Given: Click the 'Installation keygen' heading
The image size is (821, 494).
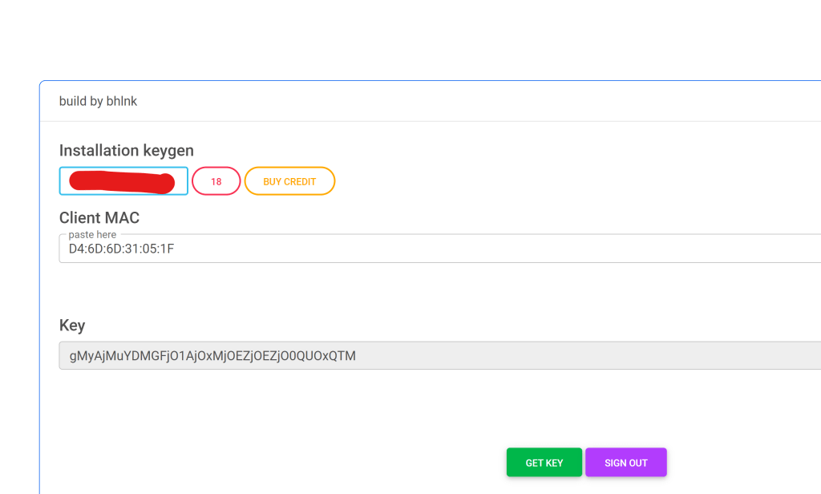Looking at the screenshot, I should tap(126, 150).
